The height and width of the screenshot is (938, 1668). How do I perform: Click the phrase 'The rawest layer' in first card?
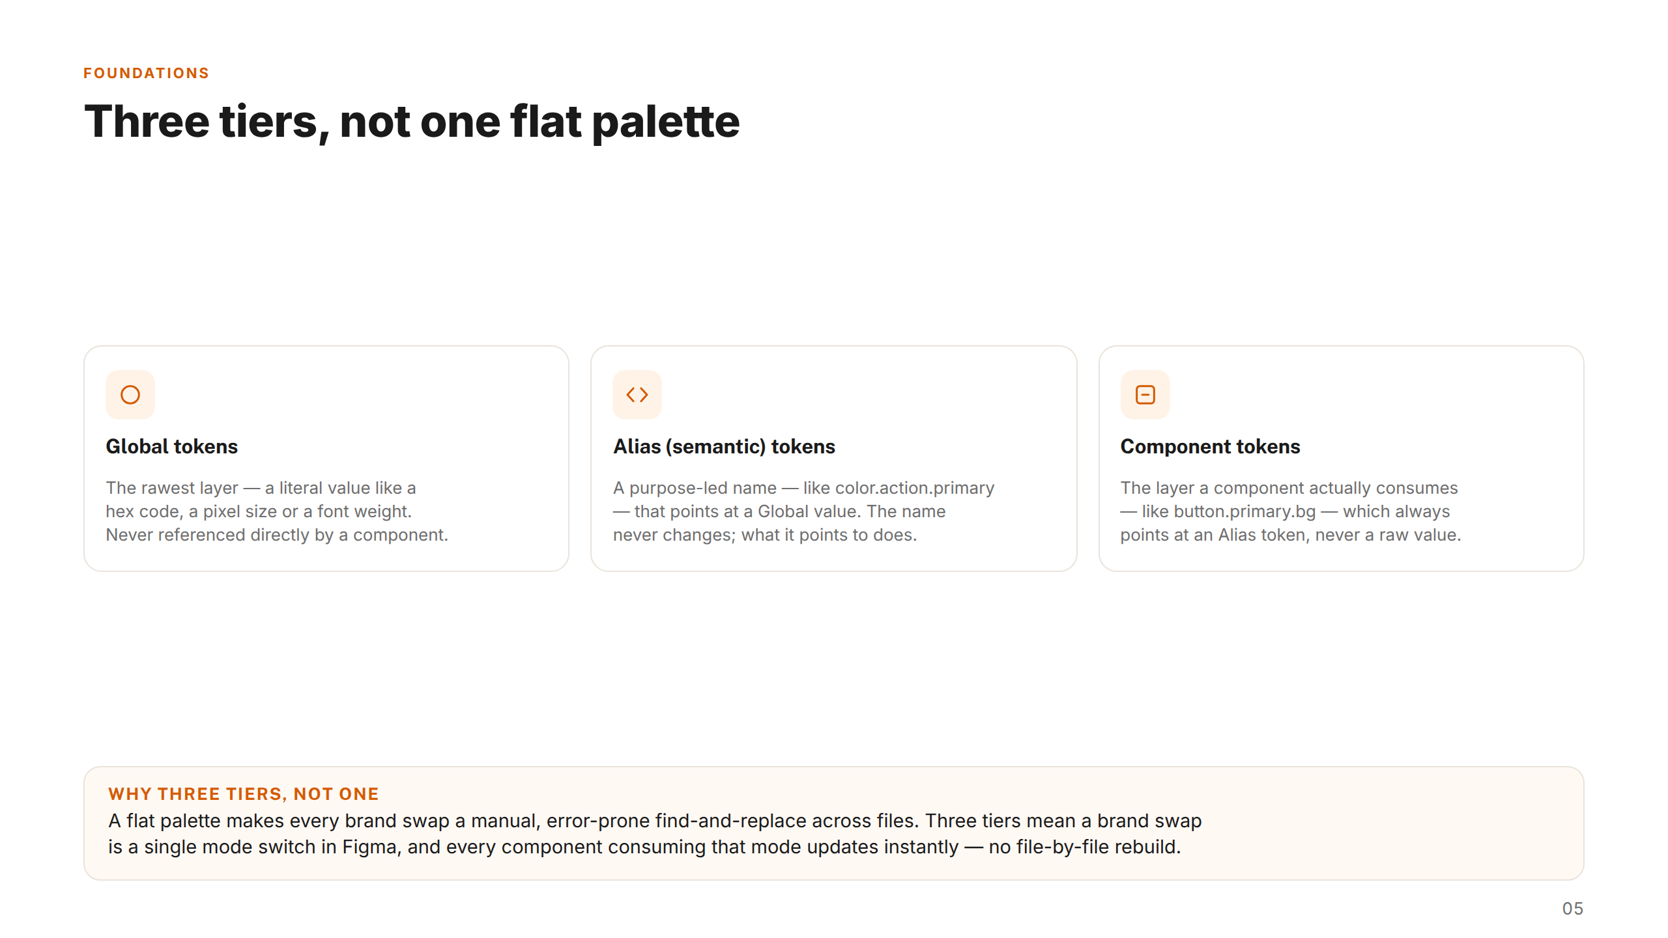click(x=172, y=488)
